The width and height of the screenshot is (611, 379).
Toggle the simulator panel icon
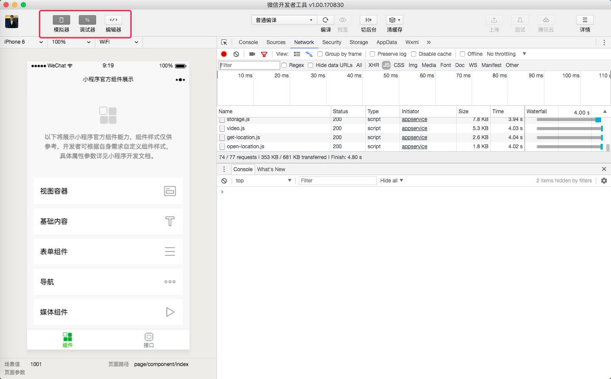tap(61, 20)
